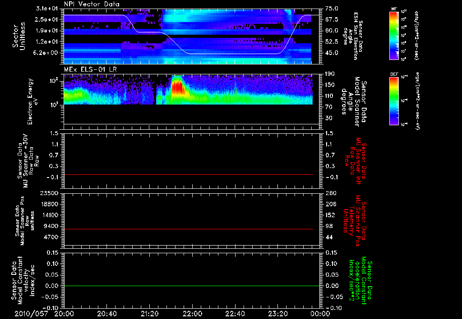Click the '60.0' elevation angle tick
Screen dimensions: 462x319
[332, 31]
